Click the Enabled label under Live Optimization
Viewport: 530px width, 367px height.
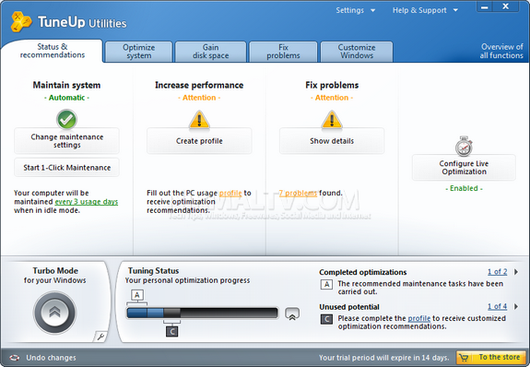[x=464, y=188]
